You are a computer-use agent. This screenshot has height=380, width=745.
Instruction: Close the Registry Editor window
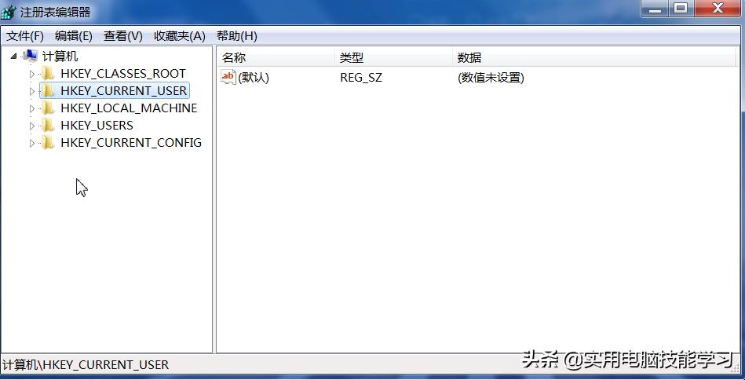(x=719, y=8)
